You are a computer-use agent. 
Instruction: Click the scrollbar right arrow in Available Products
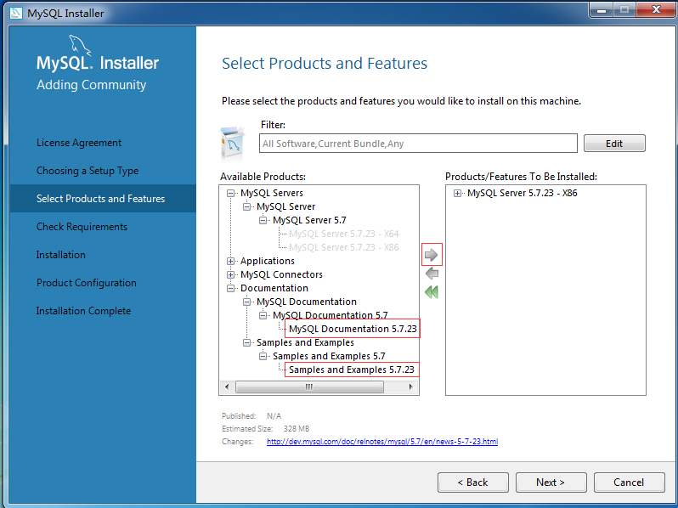click(410, 387)
